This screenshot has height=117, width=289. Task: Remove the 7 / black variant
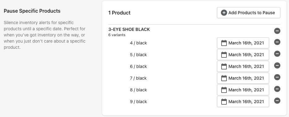click(277, 77)
